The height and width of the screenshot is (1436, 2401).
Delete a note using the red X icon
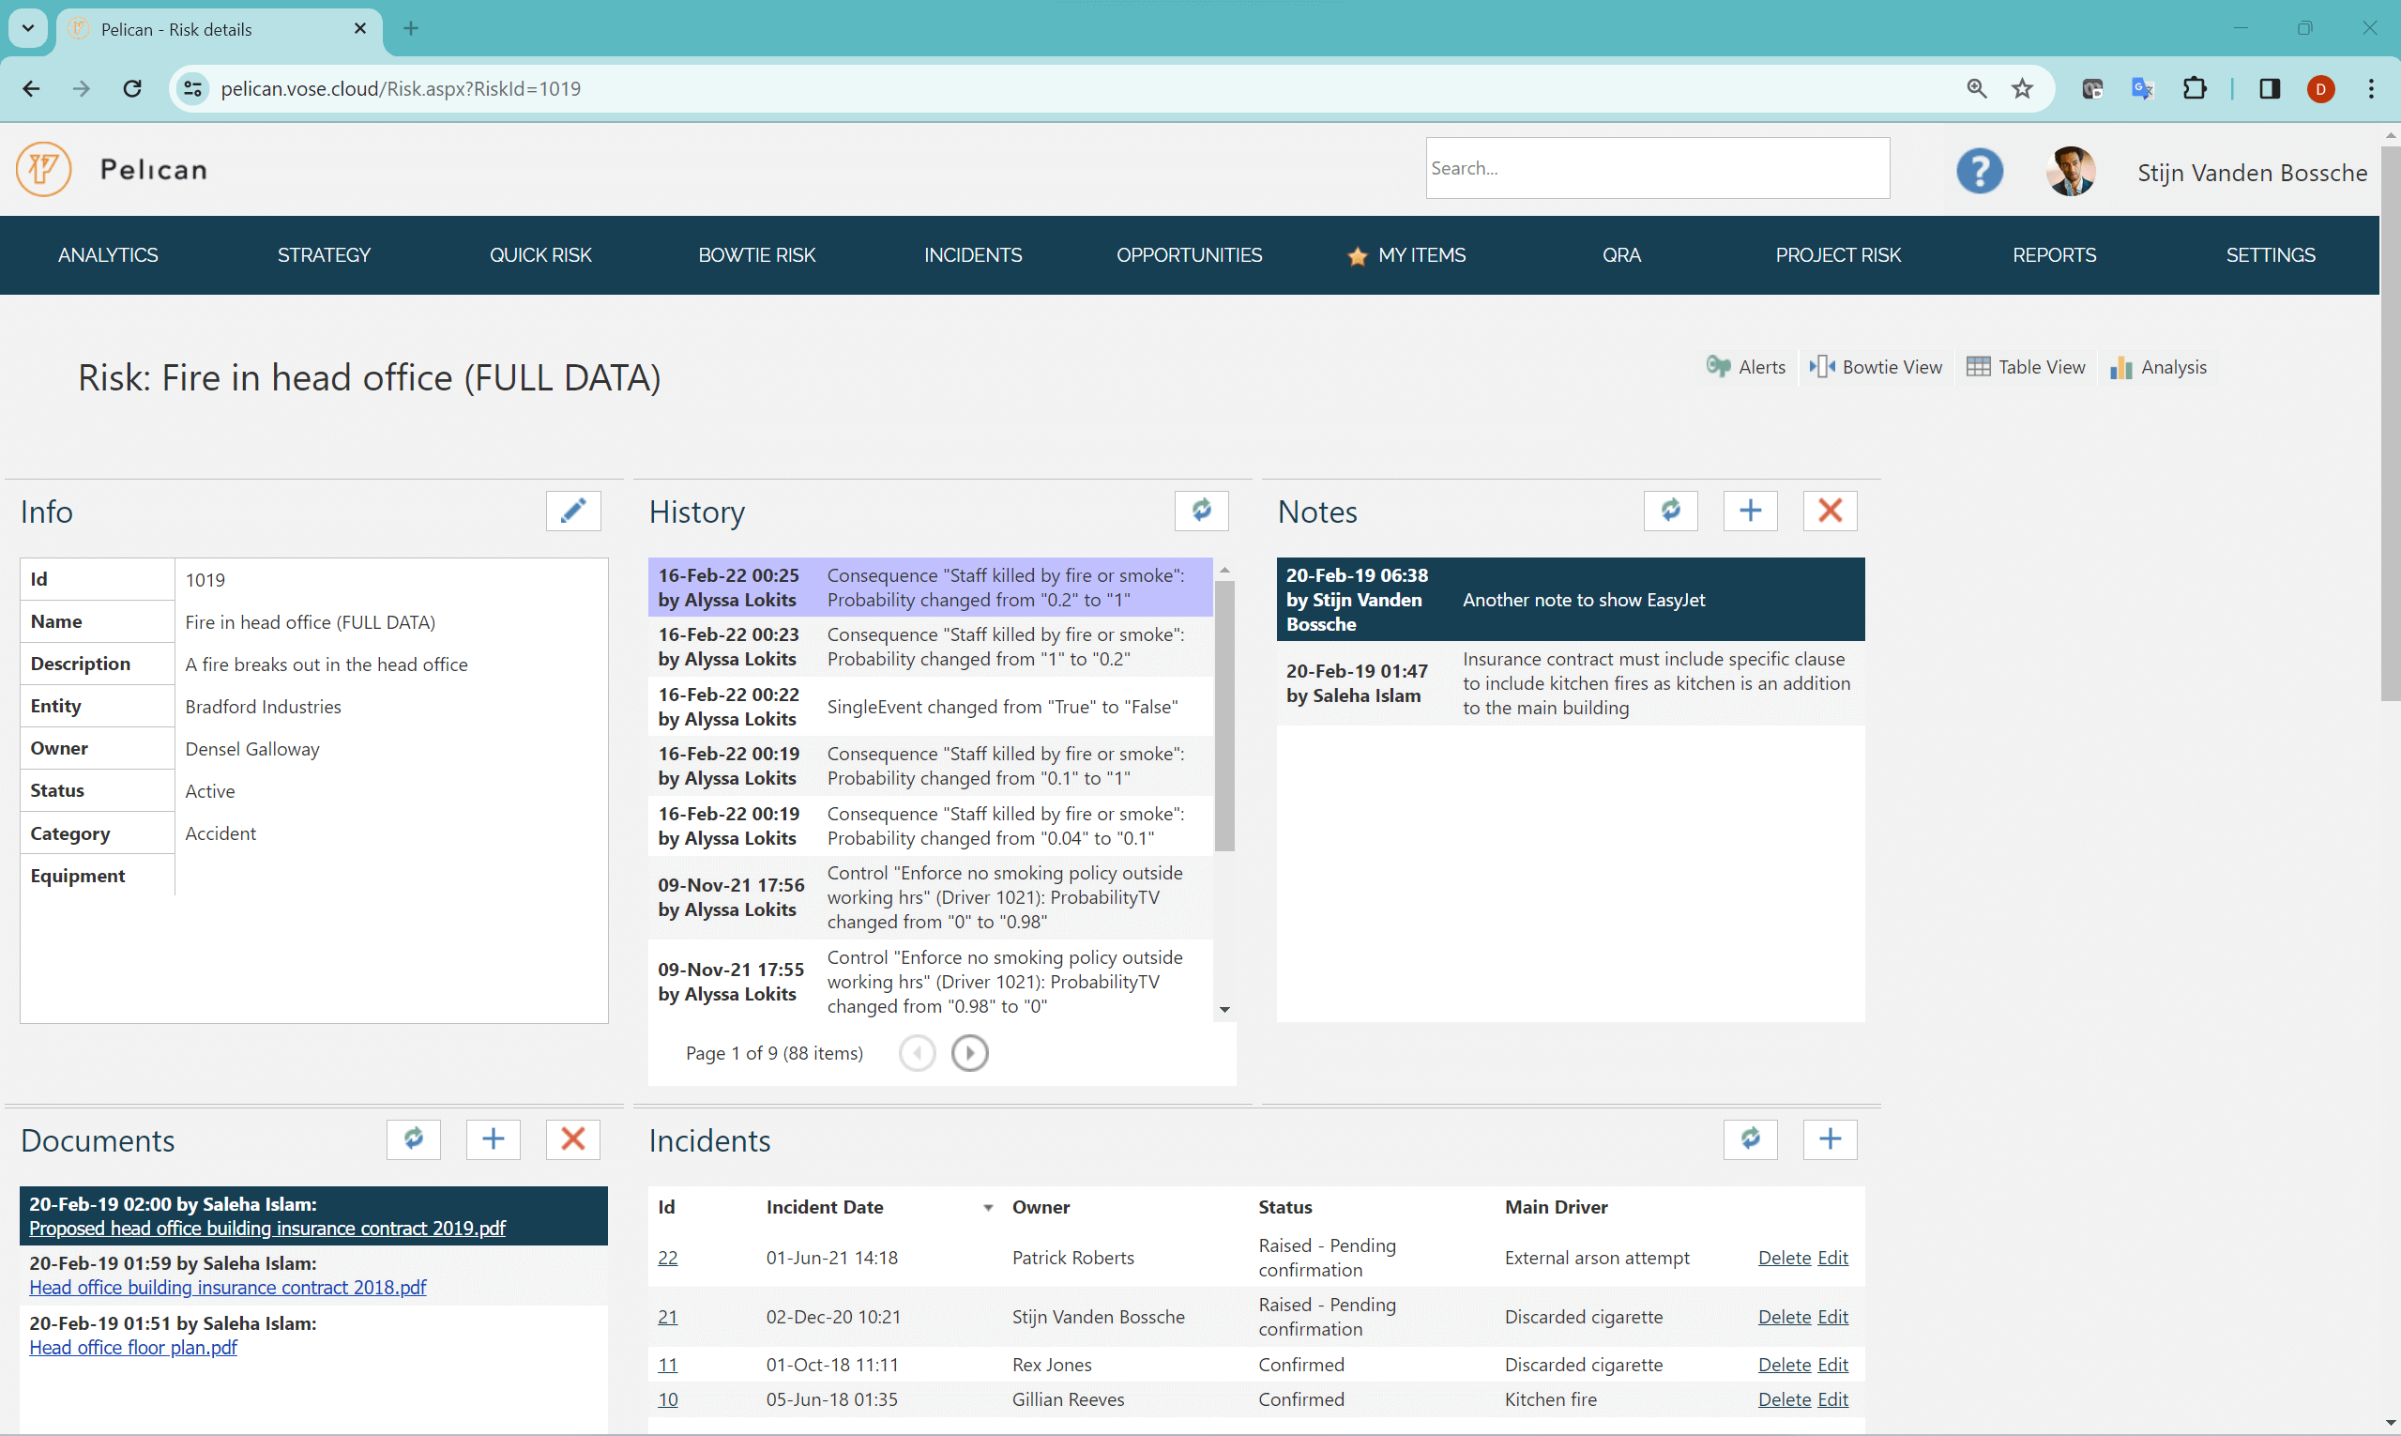1829,511
